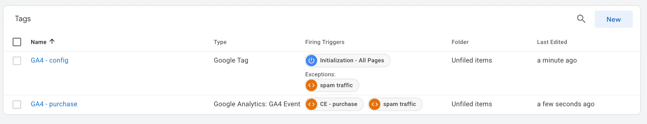Sort by the Folder column header

(460, 42)
